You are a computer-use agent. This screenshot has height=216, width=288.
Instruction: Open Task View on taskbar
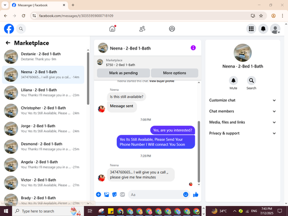click(x=90, y=211)
